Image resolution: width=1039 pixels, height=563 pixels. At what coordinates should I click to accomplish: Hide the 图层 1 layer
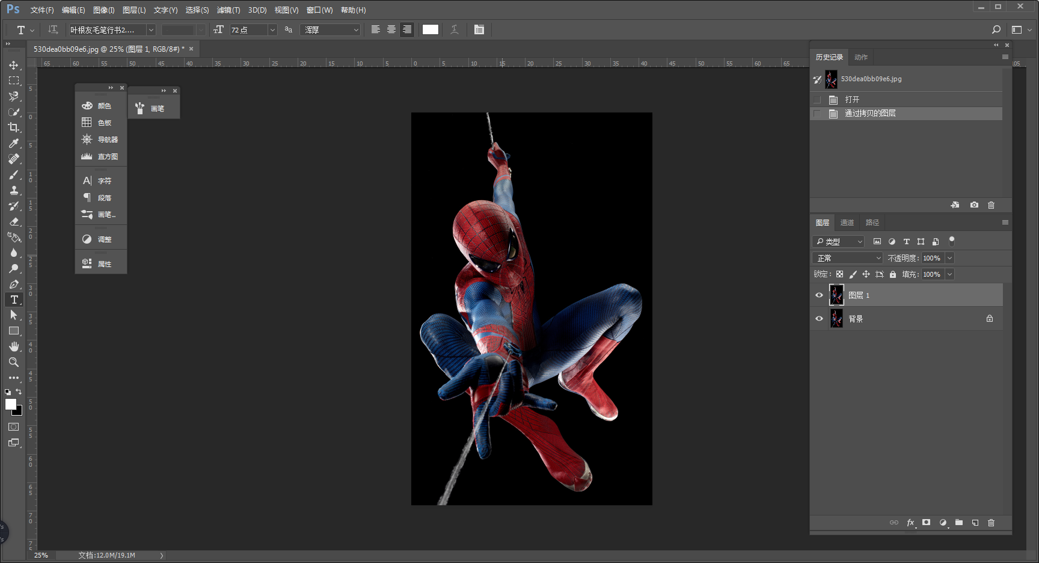pyautogui.click(x=819, y=295)
